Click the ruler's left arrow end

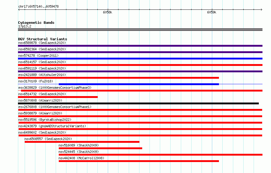pyautogui.click(x=19, y=9)
